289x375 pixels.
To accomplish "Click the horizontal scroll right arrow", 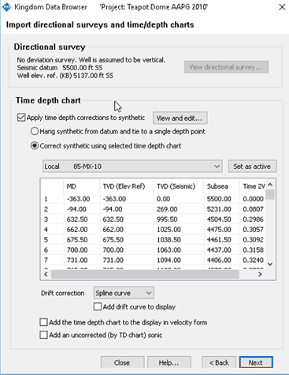I will [x=260, y=274].
